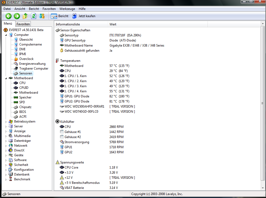This screenshot has height=198, width=266.
Task: Click the Sicherheit shield icon
Action: point(11,165)
